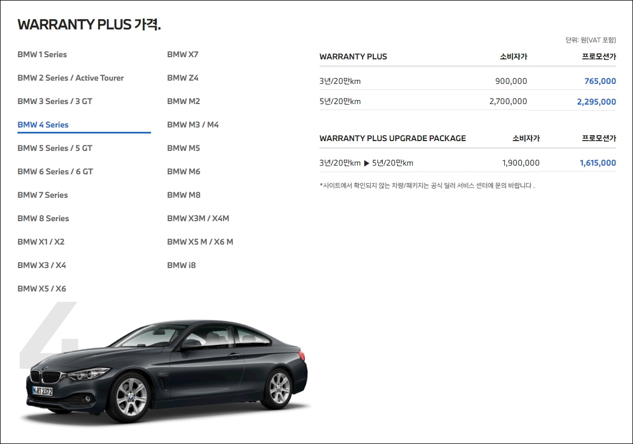This screenshot has height=444, width=633.
Task: Select BMW M2 model
Action: click(184, 101)
